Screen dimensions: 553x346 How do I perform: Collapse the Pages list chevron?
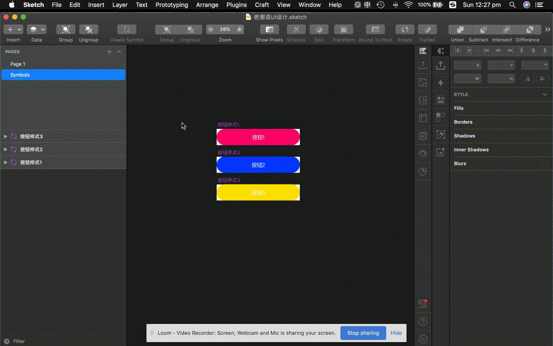(119, 51)
